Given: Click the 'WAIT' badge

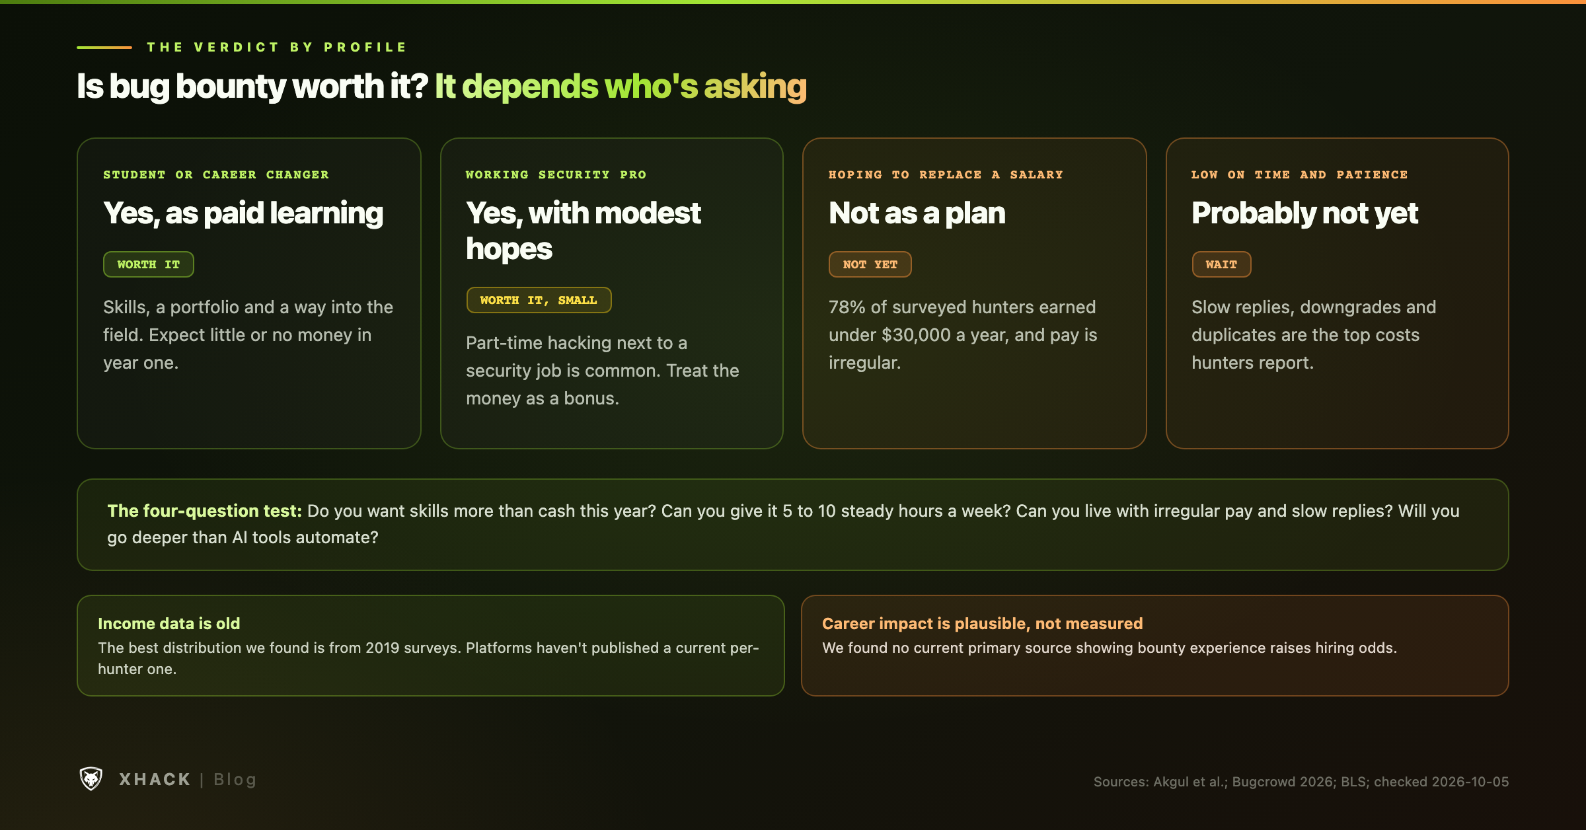Looking at the screenshot, I should (1221, 264).
